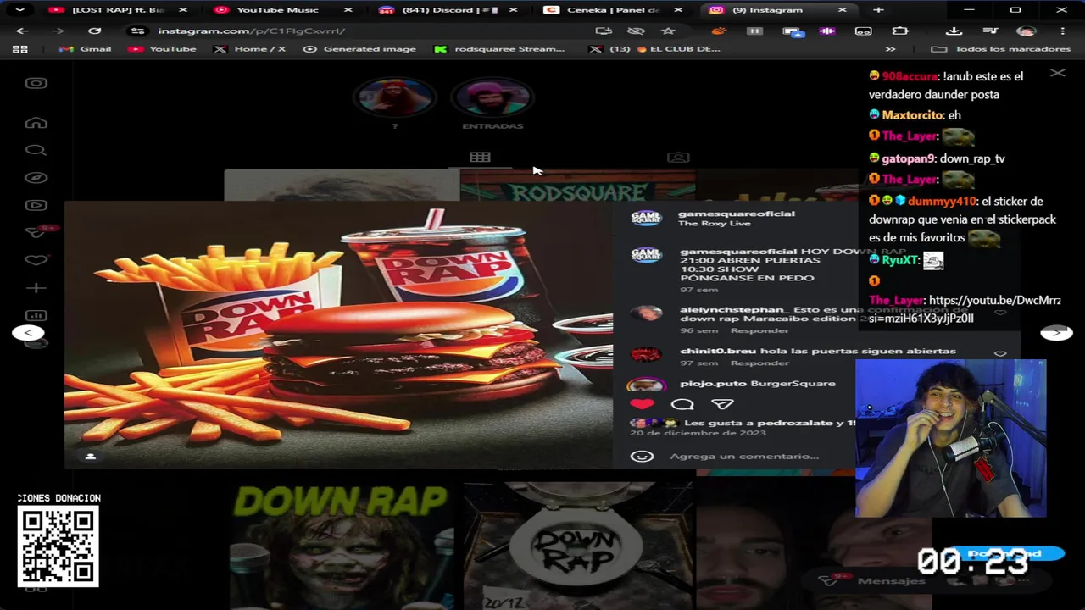Viewport: 1085px width, 610px height.
Task: Click username gatopan9 in chat
Action: tap(908, 158)
